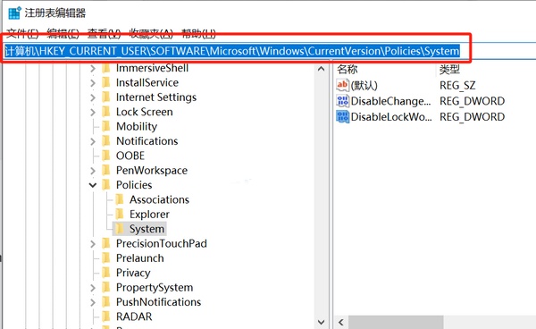This screenshot has width=536, height=329.
Task: Open the 文件(F) menu
Action: (x=22, y=33)
